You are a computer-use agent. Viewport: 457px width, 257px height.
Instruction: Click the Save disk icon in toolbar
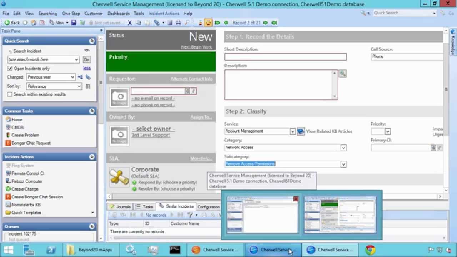pos(74,22)
